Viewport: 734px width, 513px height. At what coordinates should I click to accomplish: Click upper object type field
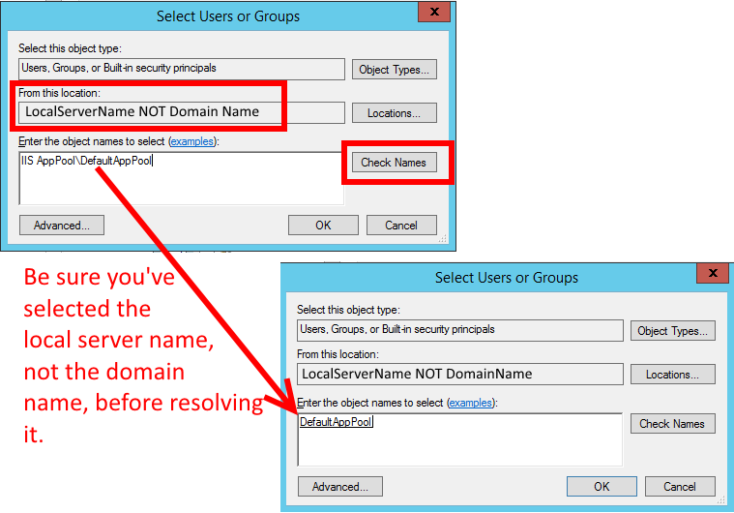pos(182,69)
